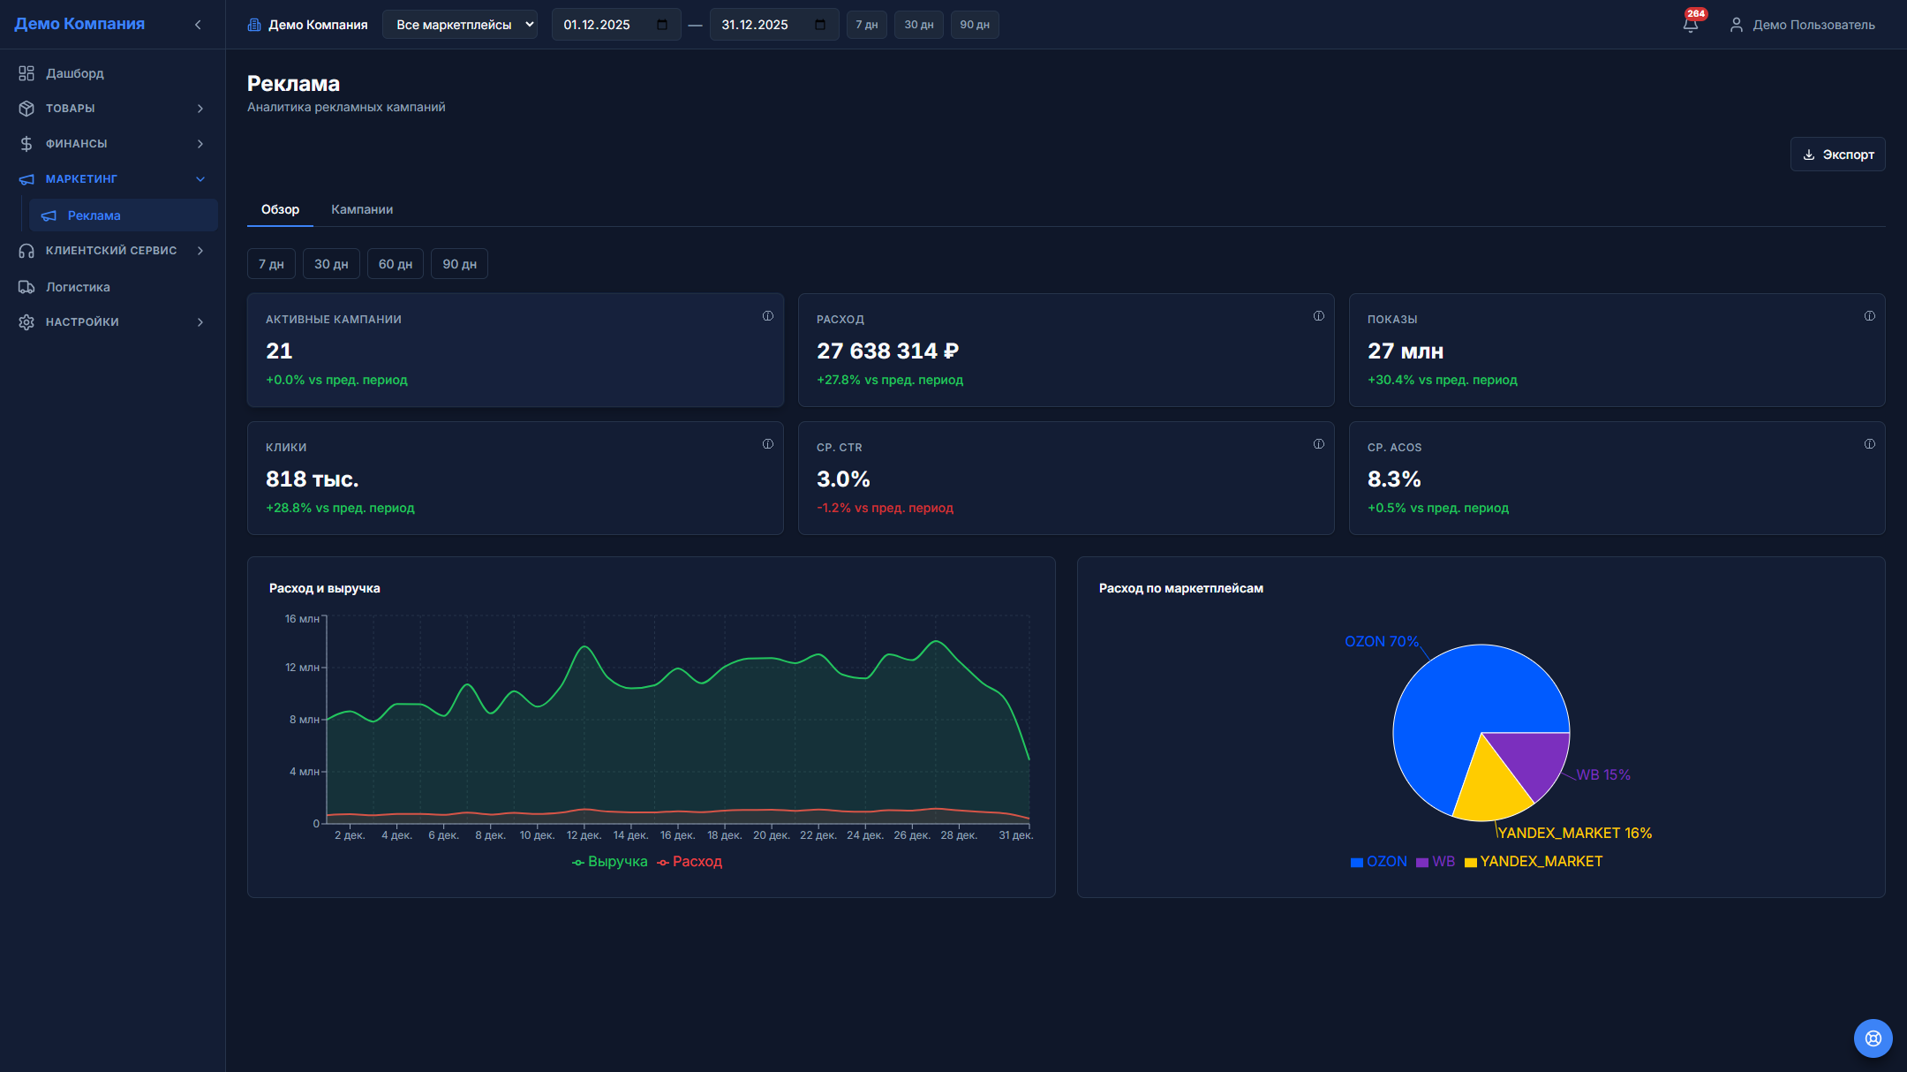Toggle Выручка series in chart legend
The height and width of the screenshot is (1072, 1907).
pyautogui.click(x=609, y=862)
